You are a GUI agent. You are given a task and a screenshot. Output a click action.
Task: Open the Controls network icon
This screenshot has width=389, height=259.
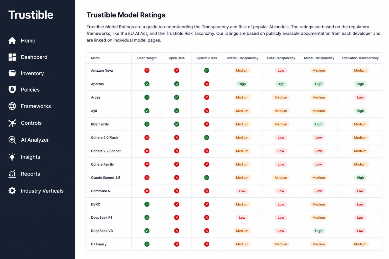(x=12, y=123)
